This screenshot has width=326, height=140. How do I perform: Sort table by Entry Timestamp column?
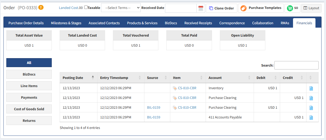pos(121,78)
